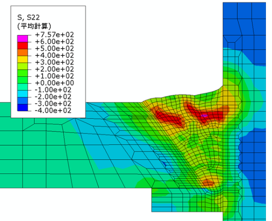The image size is (272, 221).
Task: Click the orange legend color swatch
Action: click(23, 52)
